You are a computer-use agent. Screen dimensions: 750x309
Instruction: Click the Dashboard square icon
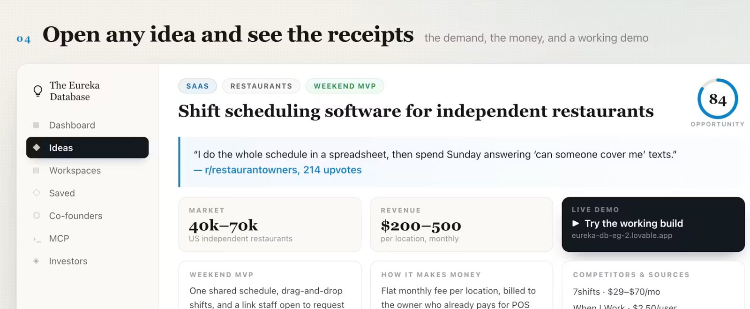click(37, 125)
